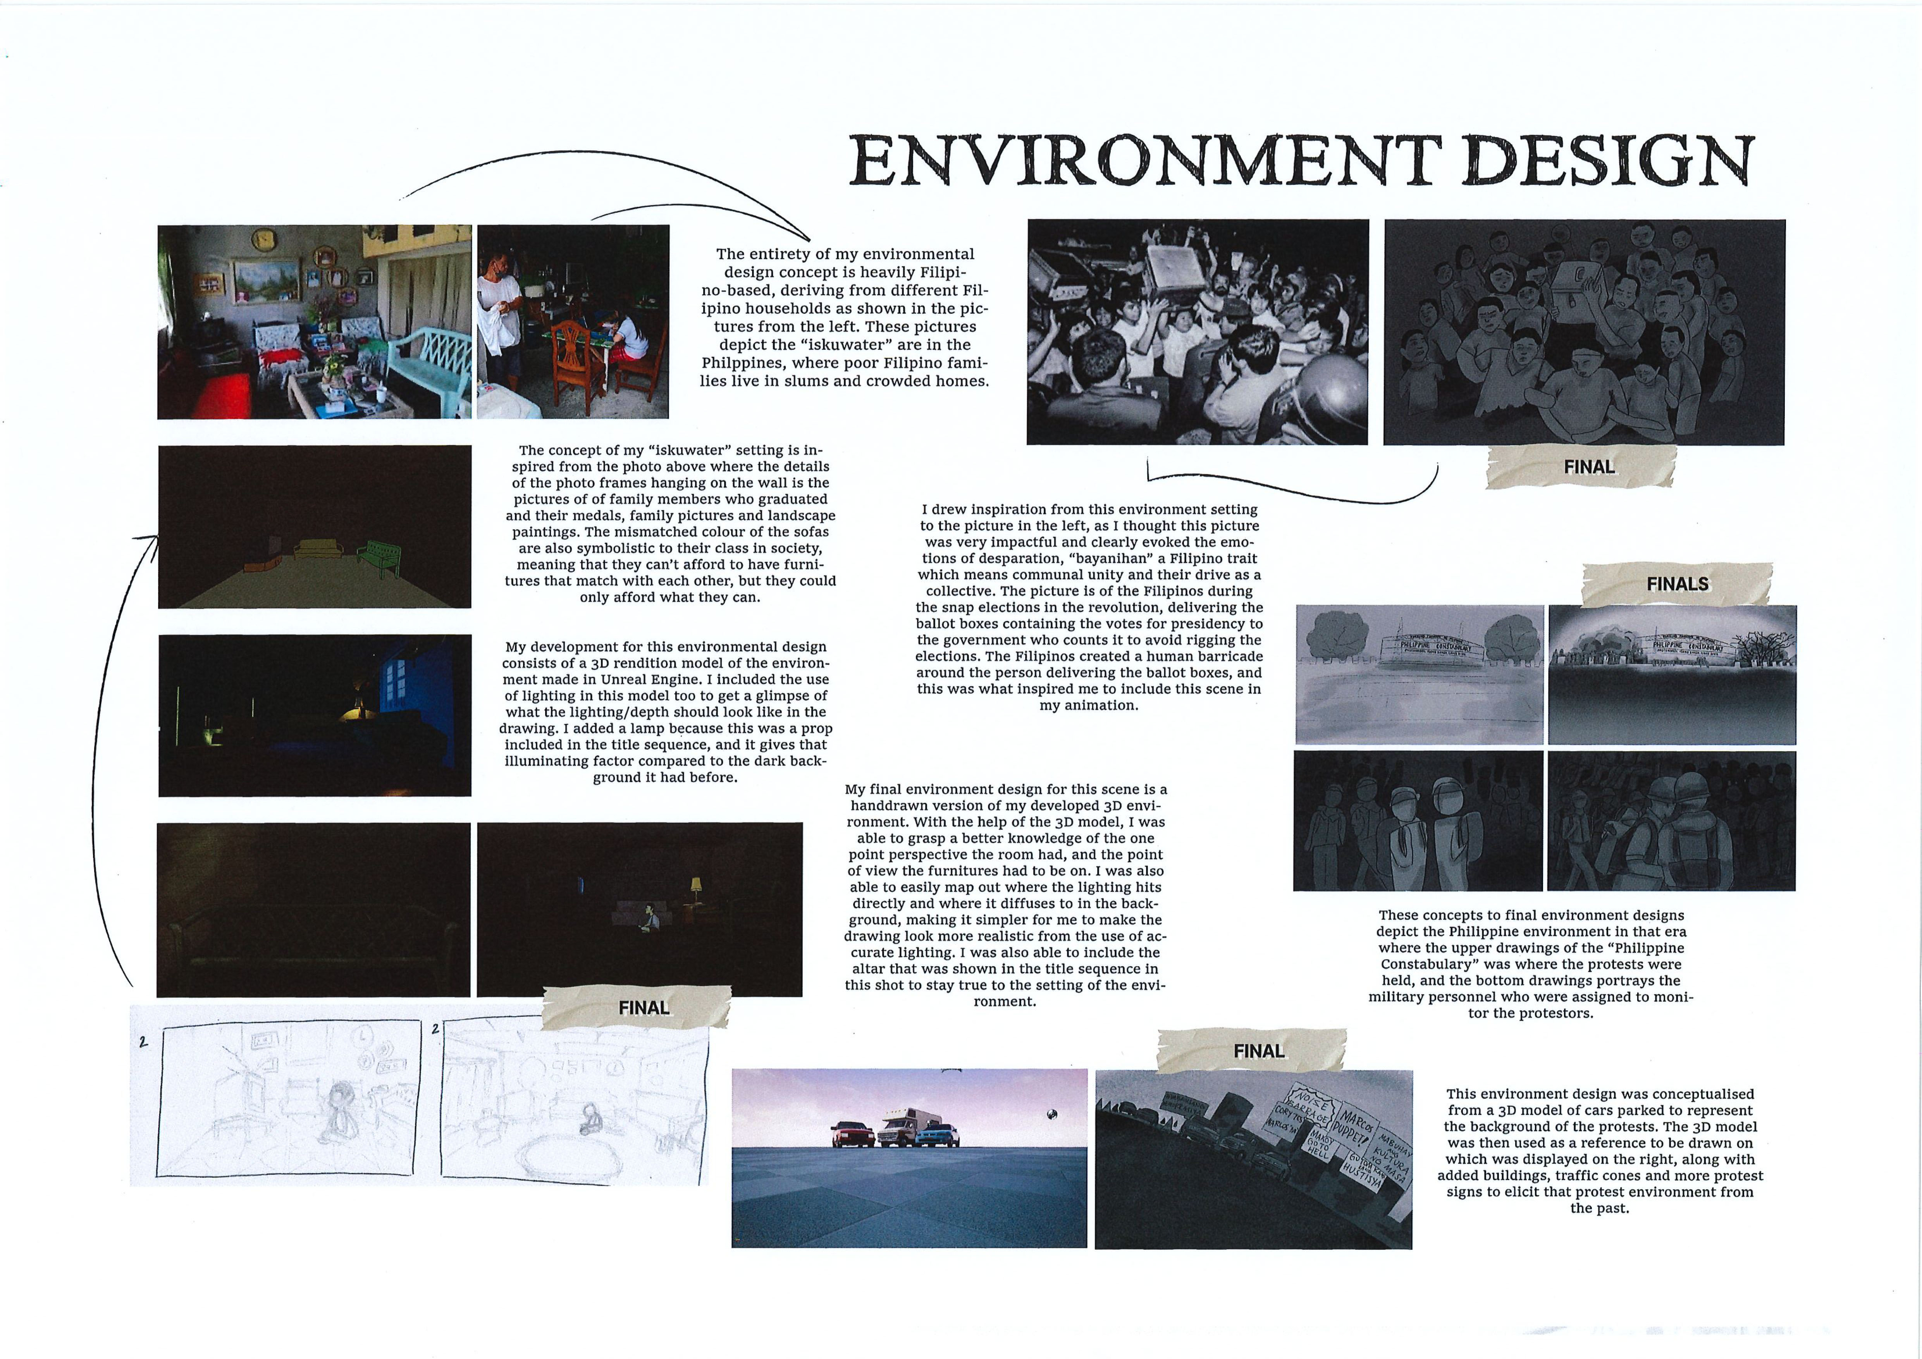Viewport: 1922px width, 1359px height.
Task: Open the dark sofa close-up final drawing
Action: 314,910
